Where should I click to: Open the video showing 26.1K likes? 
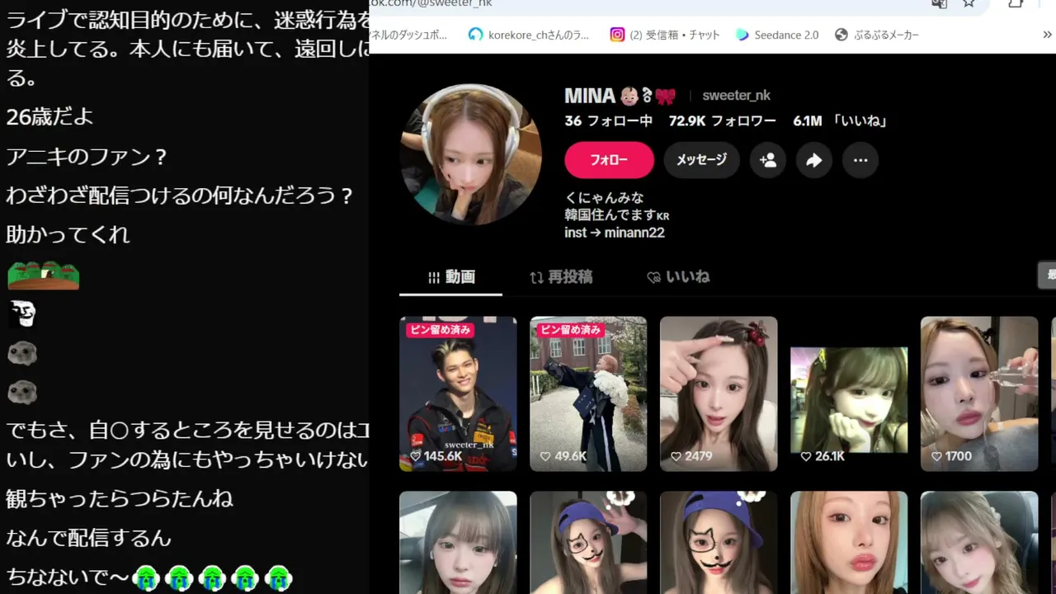(849, 399)
